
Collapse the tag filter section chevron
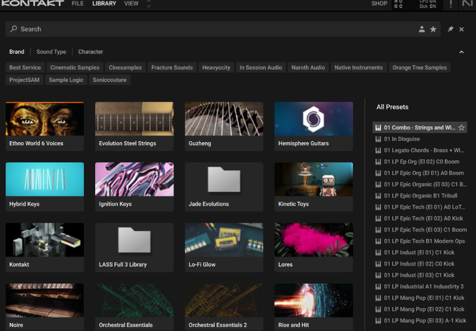click(462, 52)
